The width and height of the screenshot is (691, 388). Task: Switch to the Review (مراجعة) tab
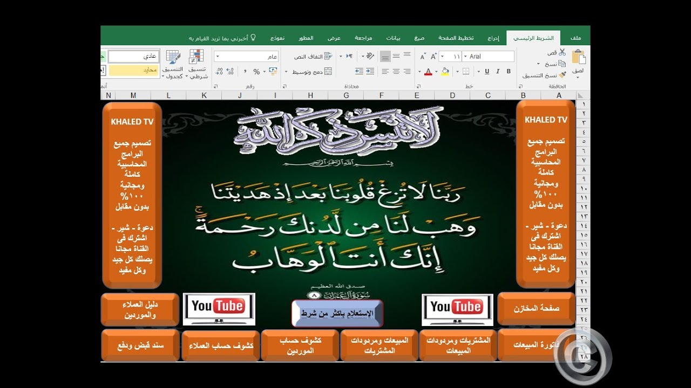[363, 38]
